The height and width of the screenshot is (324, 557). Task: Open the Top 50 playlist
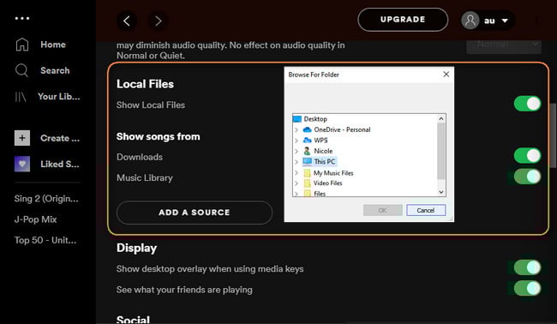(45, 240)
